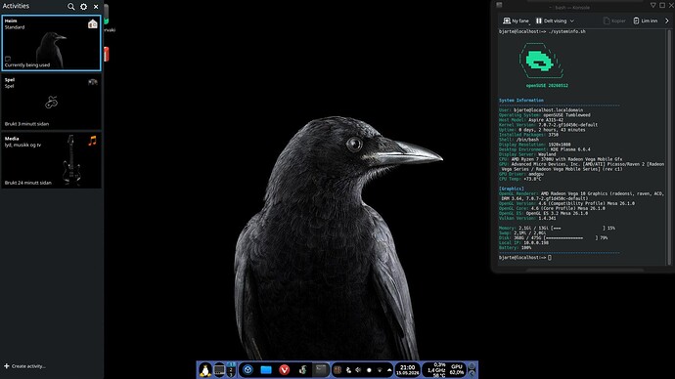Click the '[Graphics]' heading in terminal
Screen dimensions: 675x379
pyautogui.click(x=512, y=189)
